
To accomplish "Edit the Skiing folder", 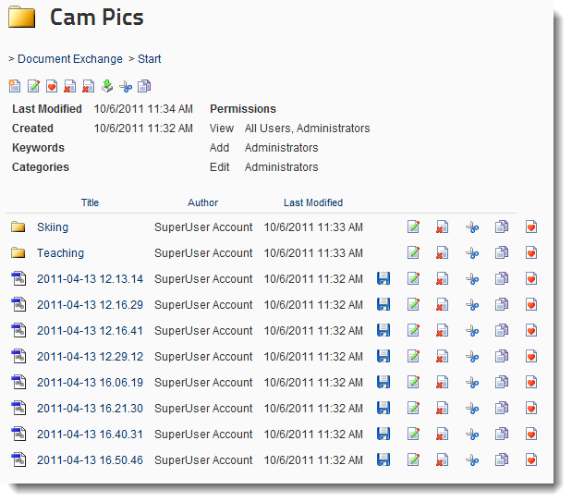I will click(x=414, y=227).
